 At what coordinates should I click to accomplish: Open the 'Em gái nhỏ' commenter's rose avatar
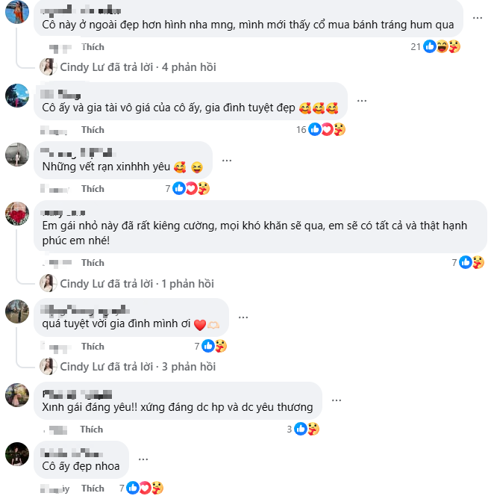click(17, 214)
